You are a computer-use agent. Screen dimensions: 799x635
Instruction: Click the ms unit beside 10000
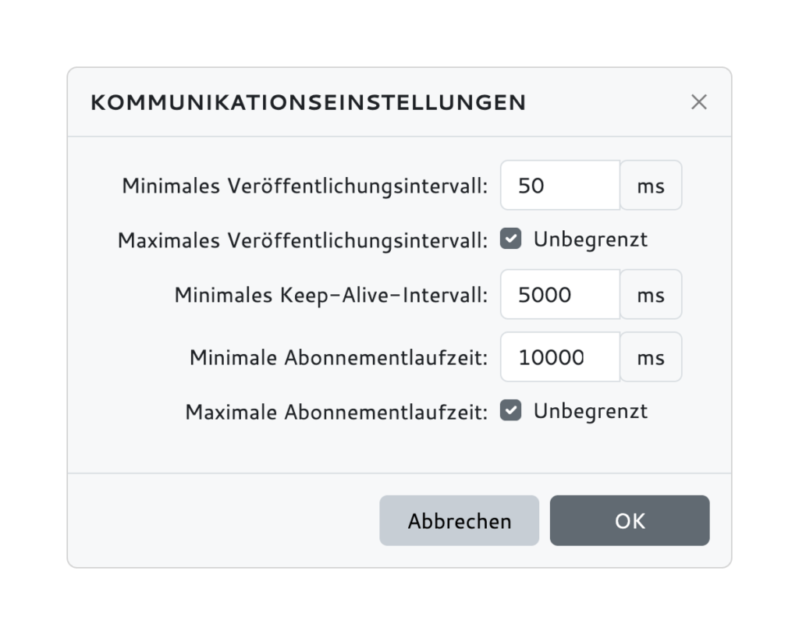point(652,357)
